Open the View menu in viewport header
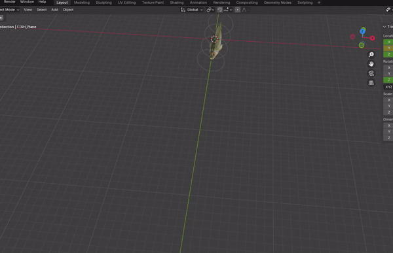This screenshot has height=253, width=393. [28, 10]
